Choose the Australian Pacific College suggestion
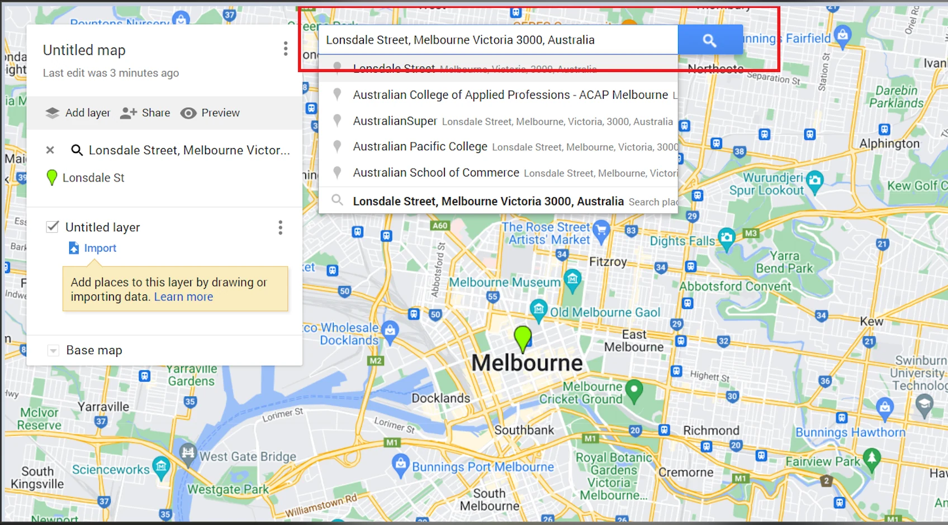Image resolution: width=948 pixels, height=525 pixels. [x=498, y=147]
